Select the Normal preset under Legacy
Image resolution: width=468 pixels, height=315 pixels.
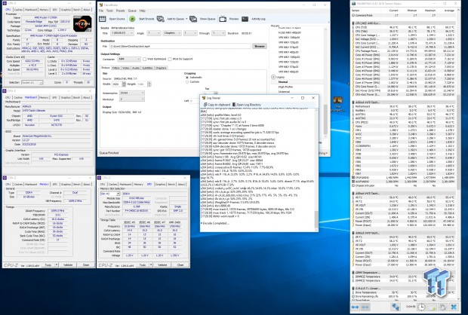point(283,82)
